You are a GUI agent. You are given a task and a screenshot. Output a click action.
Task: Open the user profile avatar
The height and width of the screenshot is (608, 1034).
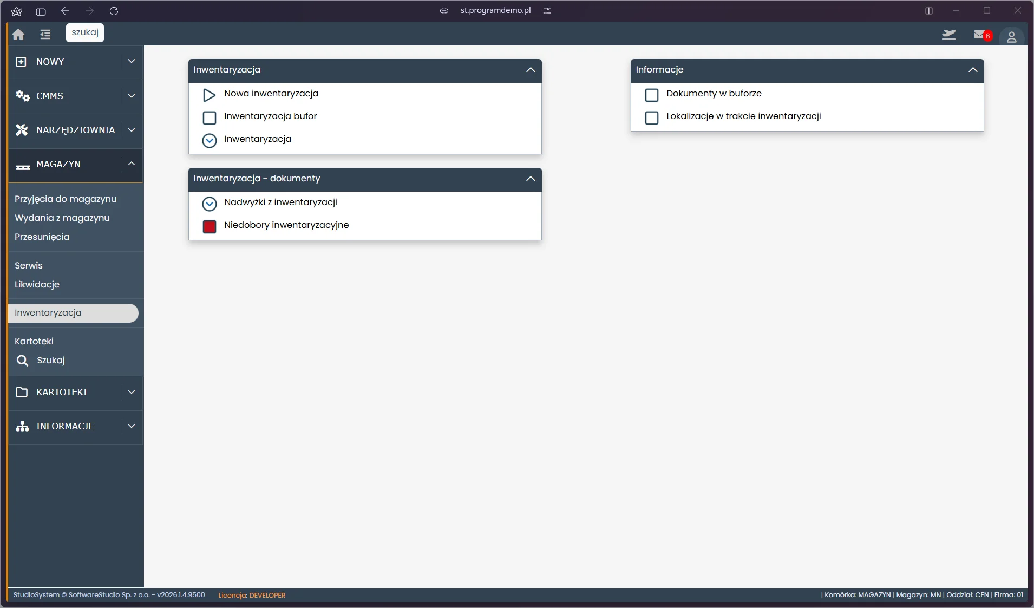coord(1011,37)
